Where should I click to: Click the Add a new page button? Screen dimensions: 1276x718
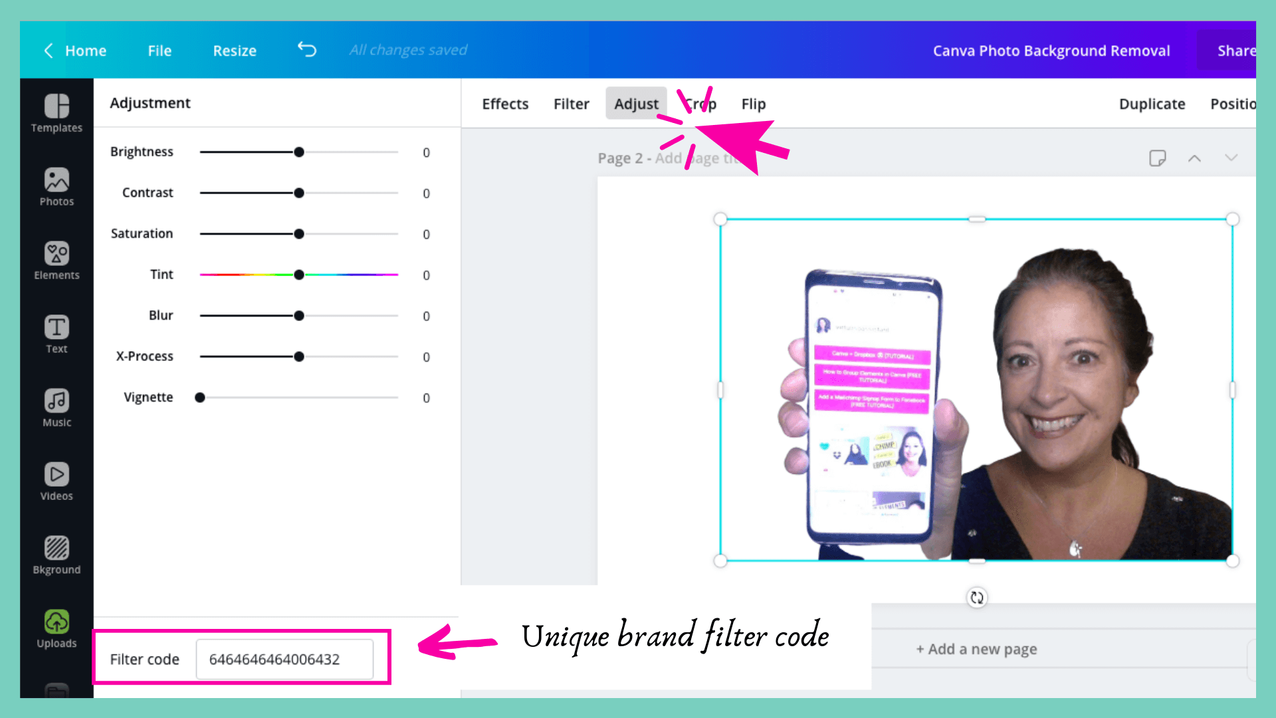[x=974, y=648]
